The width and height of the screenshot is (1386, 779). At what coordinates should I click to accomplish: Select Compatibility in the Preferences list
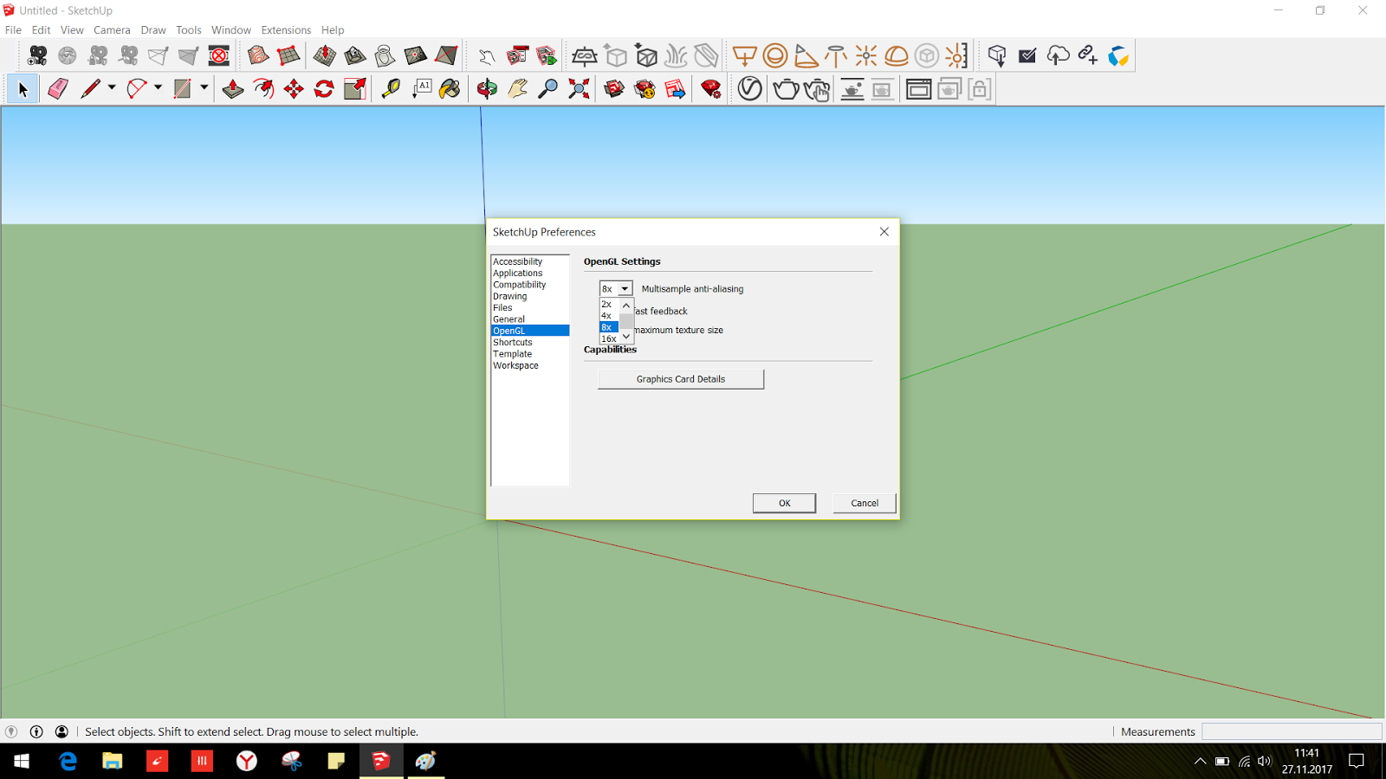[530, 285]
